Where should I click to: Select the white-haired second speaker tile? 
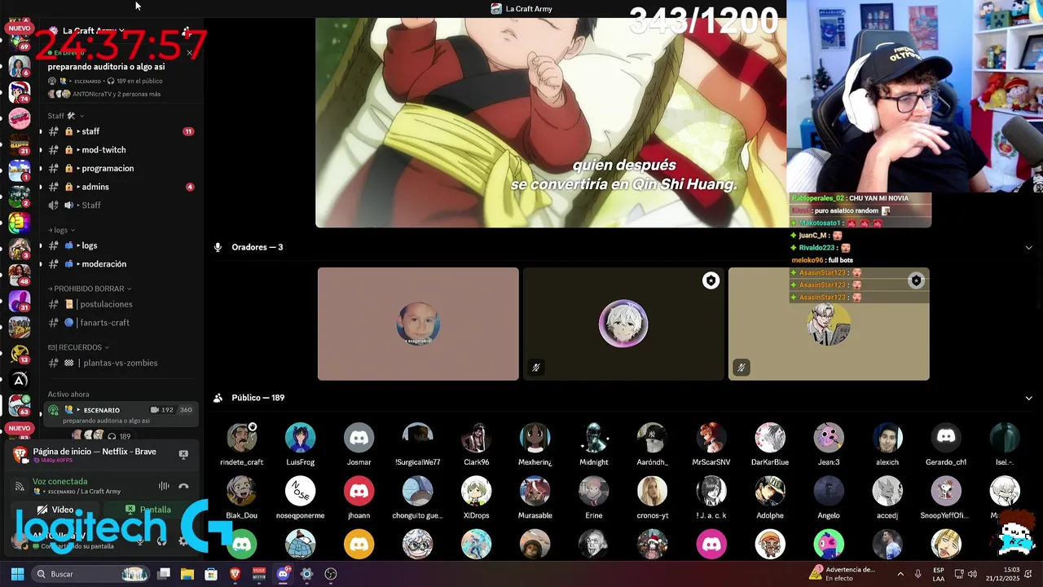pos(623,324)
